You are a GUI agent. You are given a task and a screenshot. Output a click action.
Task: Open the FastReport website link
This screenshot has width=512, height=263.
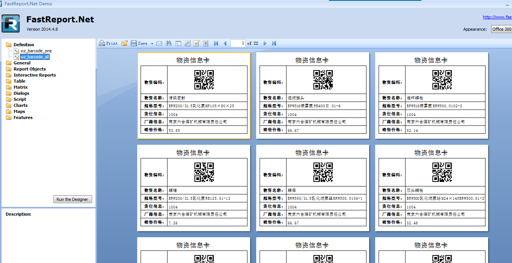[497, 17]
